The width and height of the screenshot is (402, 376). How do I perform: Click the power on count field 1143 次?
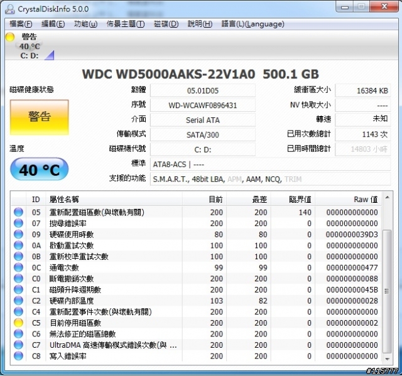tap(363, 134)
